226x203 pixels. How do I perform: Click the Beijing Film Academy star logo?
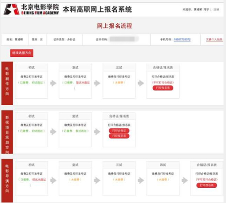(x=11, y=9)
